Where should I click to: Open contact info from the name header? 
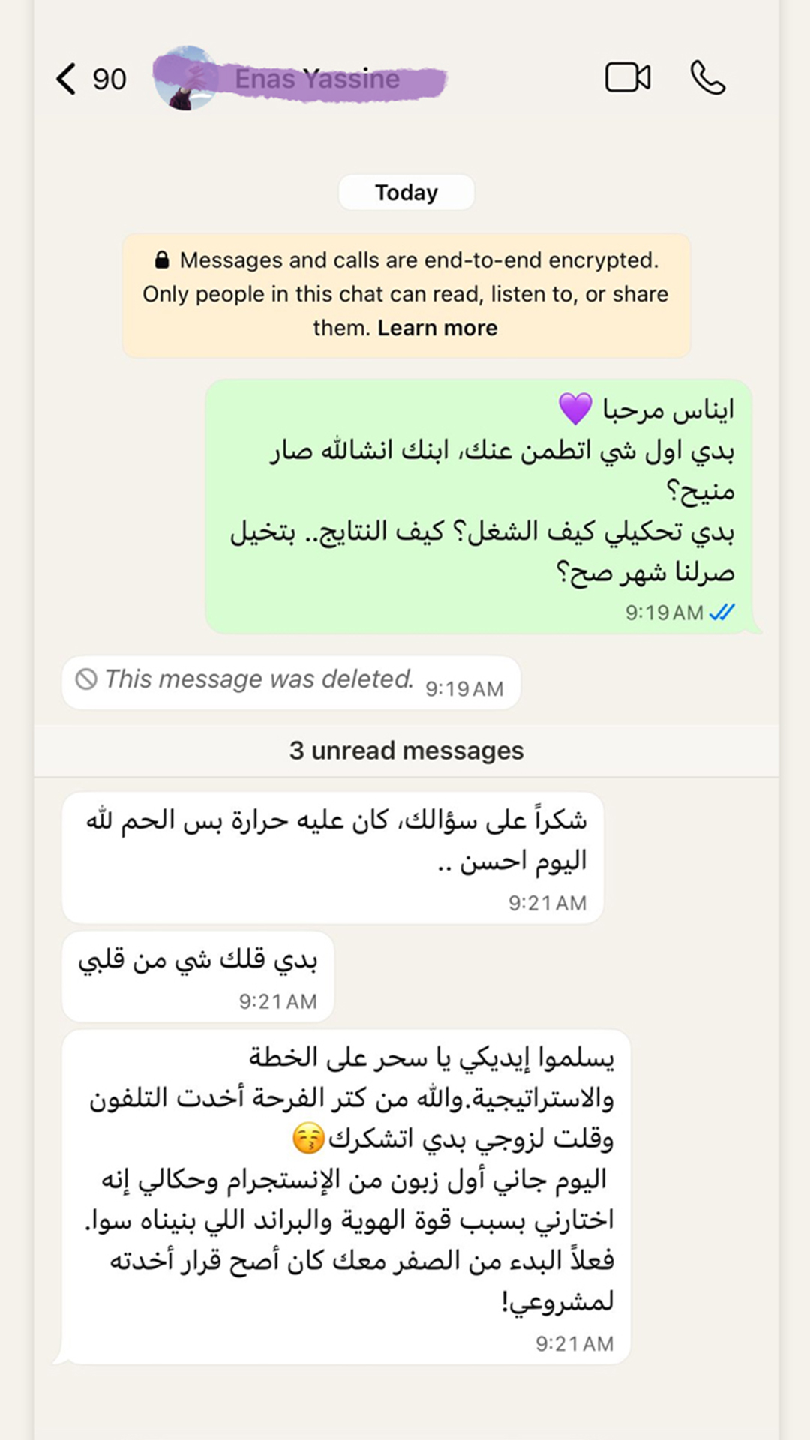(x=317, y=79)
